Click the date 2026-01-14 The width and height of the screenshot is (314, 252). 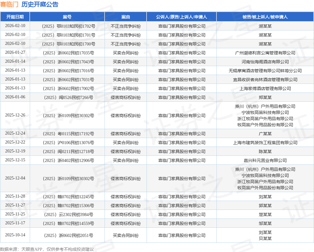point(15,61)
